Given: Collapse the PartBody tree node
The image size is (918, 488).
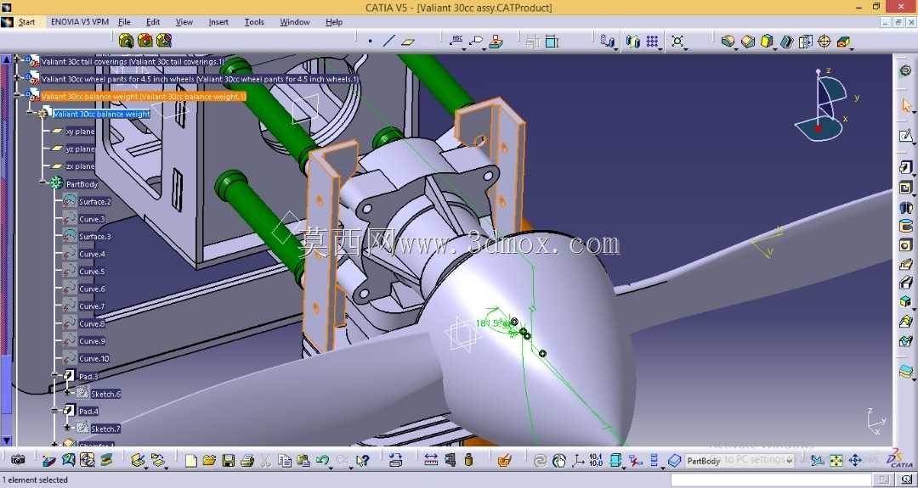Looking at the screenshot, I should pyautogui.click(x=42, y=183).
